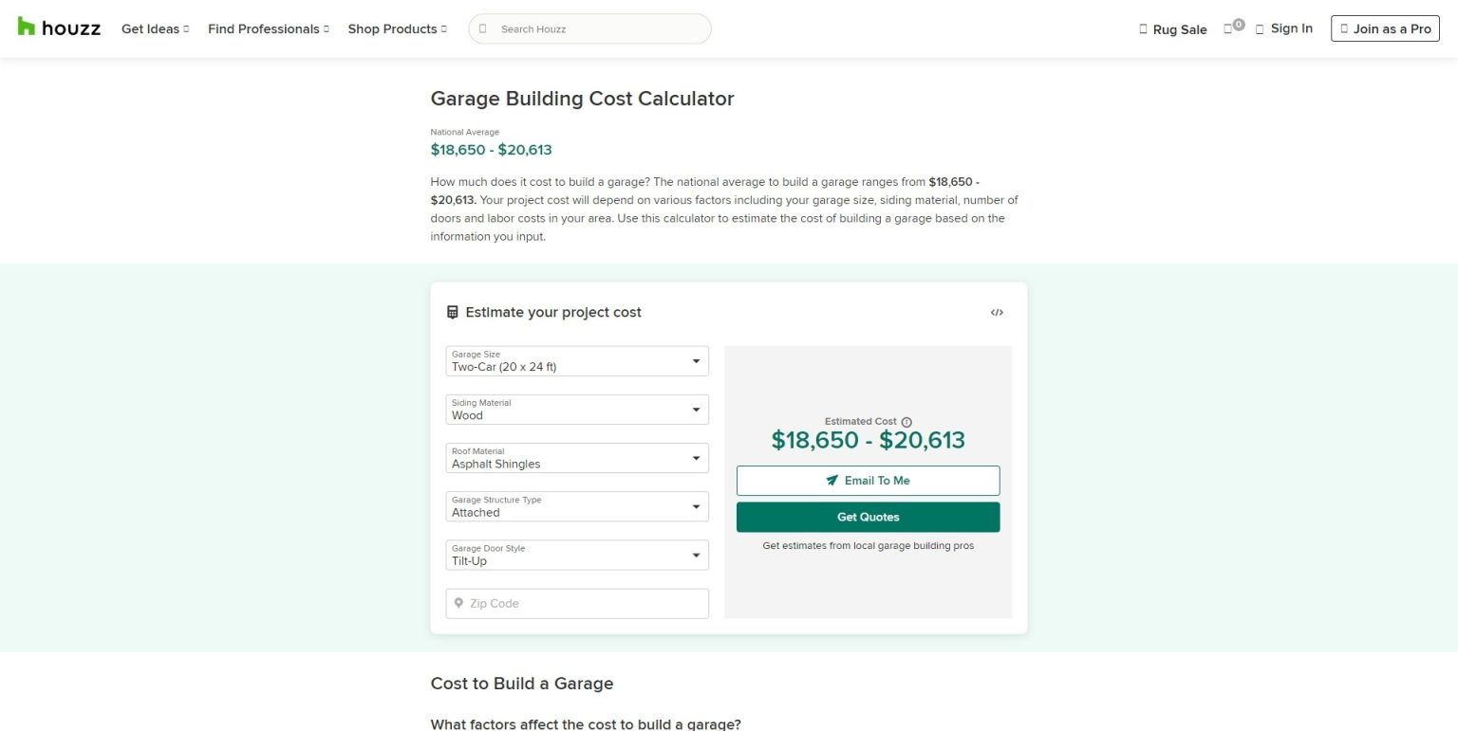
Task: Click inside the Zip Code field
Action: pyautogui.click(x=576, y=603)
